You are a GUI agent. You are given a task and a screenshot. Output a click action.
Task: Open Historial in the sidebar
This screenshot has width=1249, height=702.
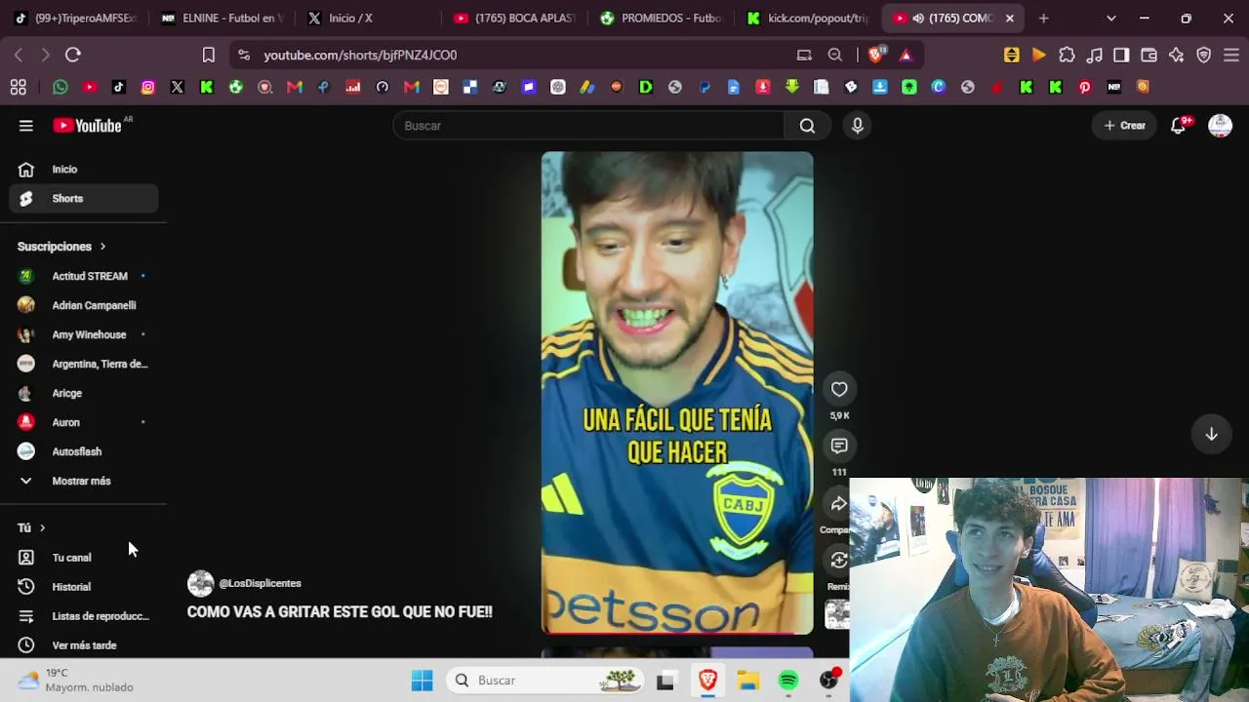point(85,587)
